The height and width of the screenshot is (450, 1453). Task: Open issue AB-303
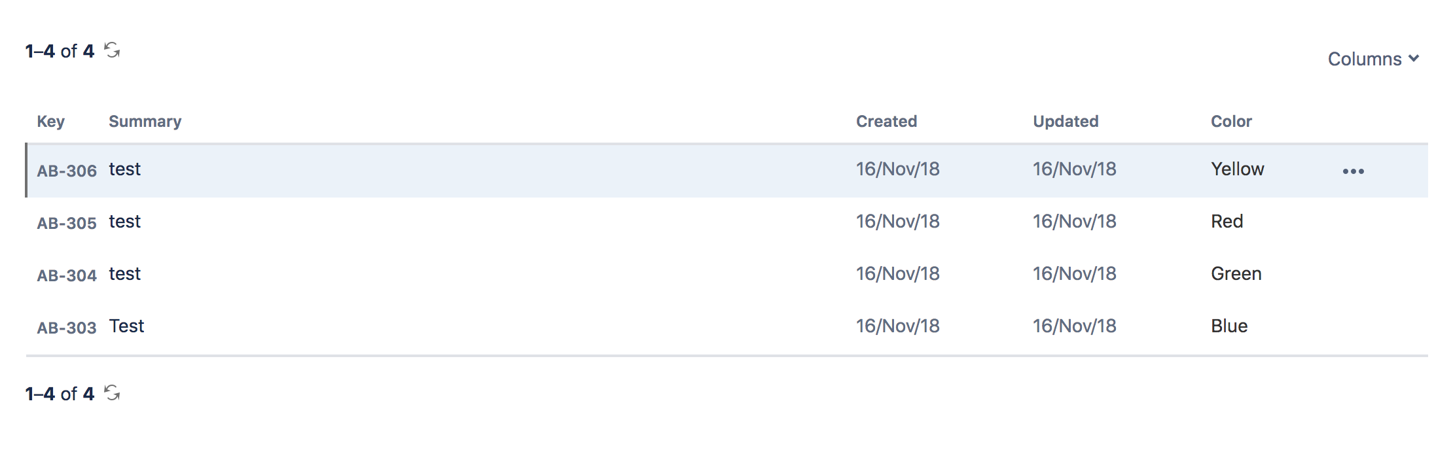[x=65, y=327]
